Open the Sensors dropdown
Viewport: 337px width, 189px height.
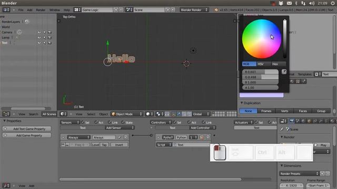tap(70, 122)
